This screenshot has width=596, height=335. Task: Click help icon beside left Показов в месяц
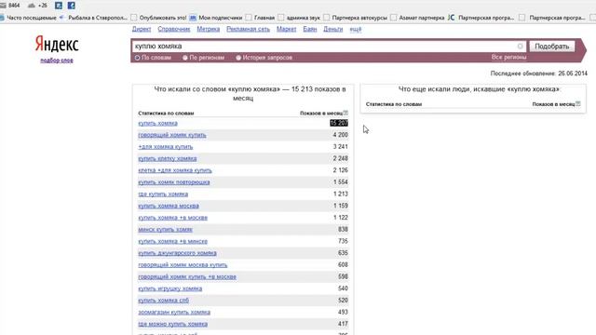click(345, 113)
